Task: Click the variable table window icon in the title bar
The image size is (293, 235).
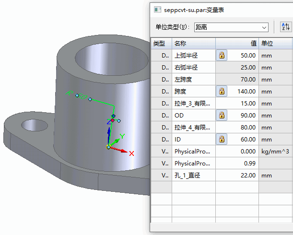Action: point(157,10)
